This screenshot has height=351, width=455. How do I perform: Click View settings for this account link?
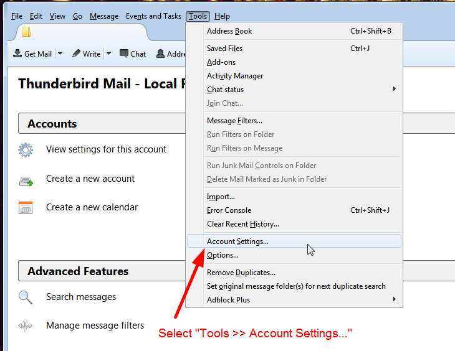tap(106, 149)
